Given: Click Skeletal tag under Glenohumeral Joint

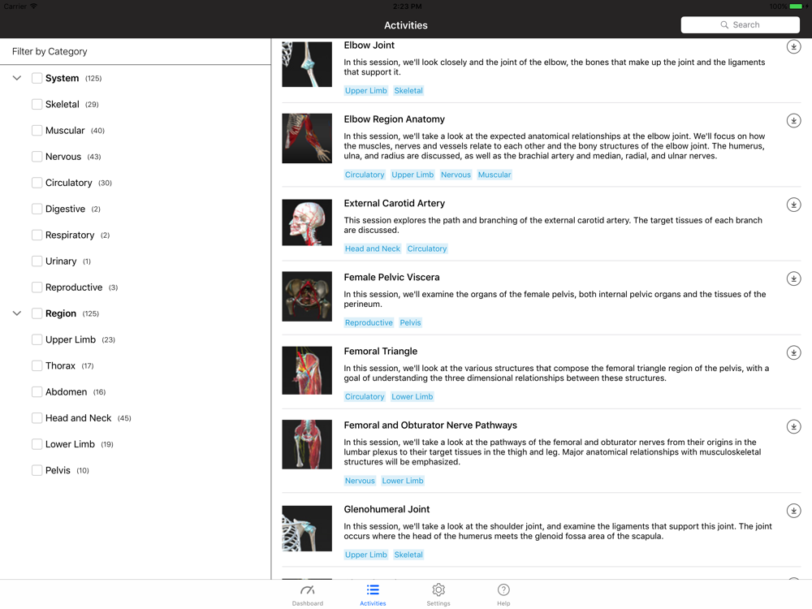Looking at the screenshot, I should click(408, 555).
